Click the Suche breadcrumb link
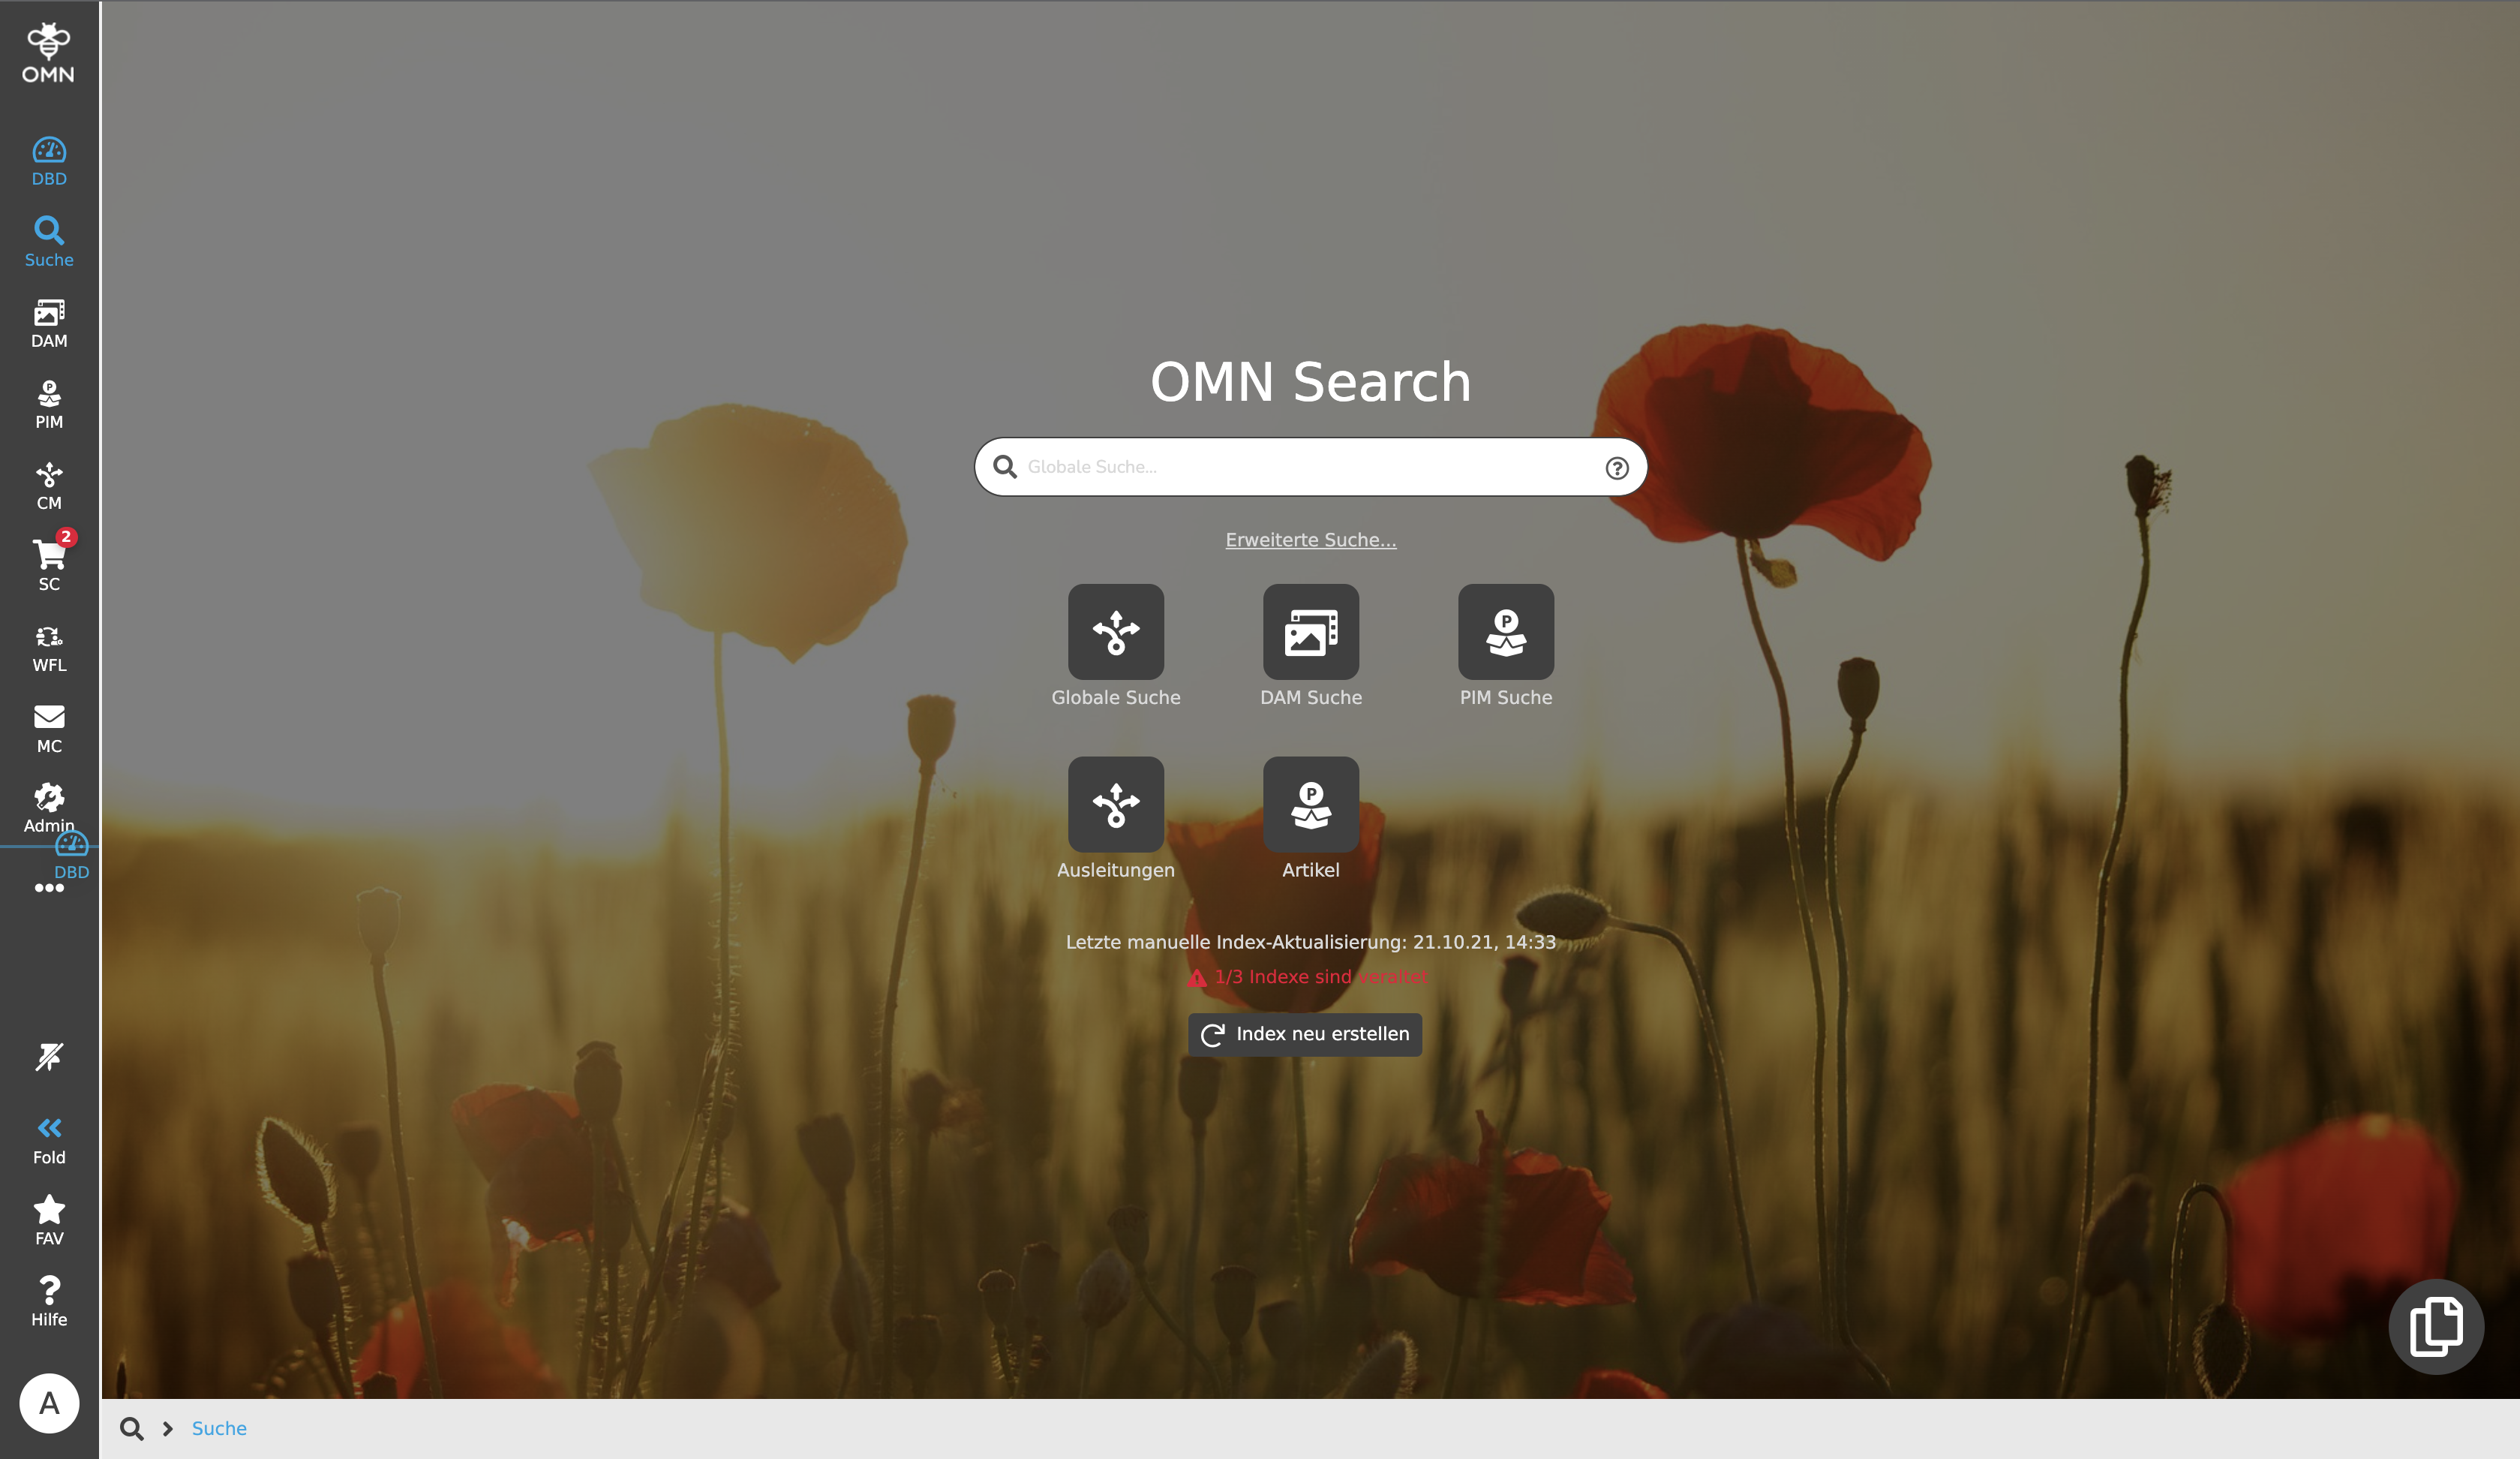 tap(218, 1428)
